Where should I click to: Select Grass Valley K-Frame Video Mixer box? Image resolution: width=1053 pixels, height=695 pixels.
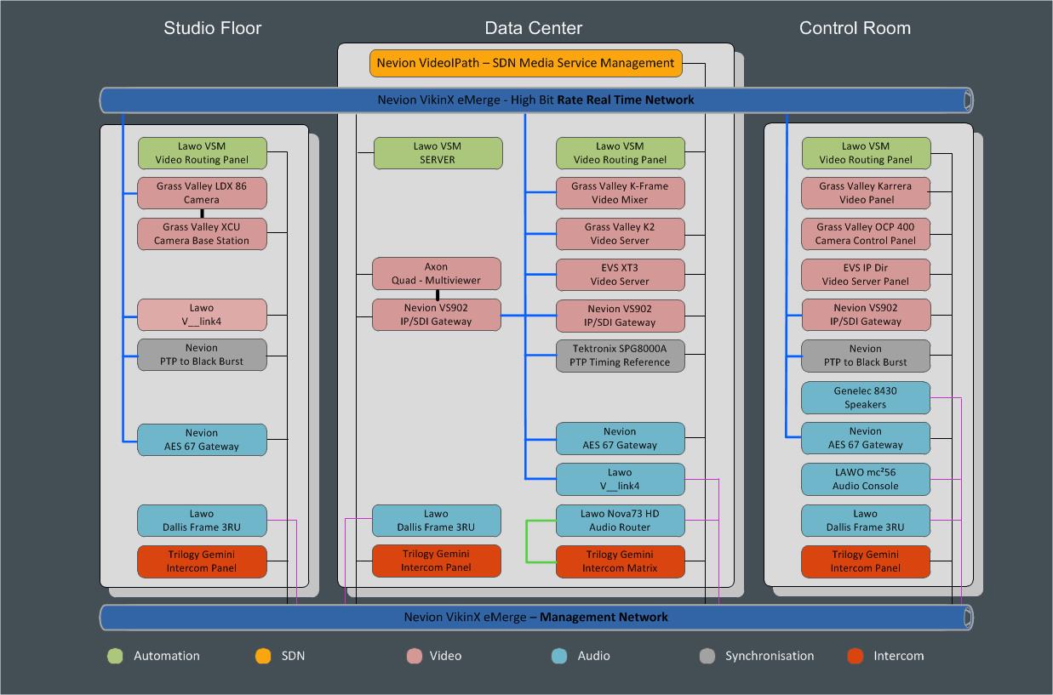pos(620,193)
